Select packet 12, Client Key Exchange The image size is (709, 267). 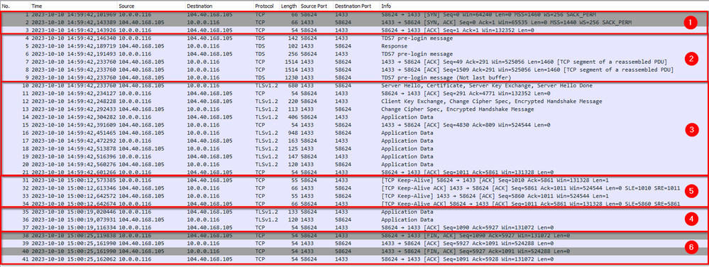[355, 101]
